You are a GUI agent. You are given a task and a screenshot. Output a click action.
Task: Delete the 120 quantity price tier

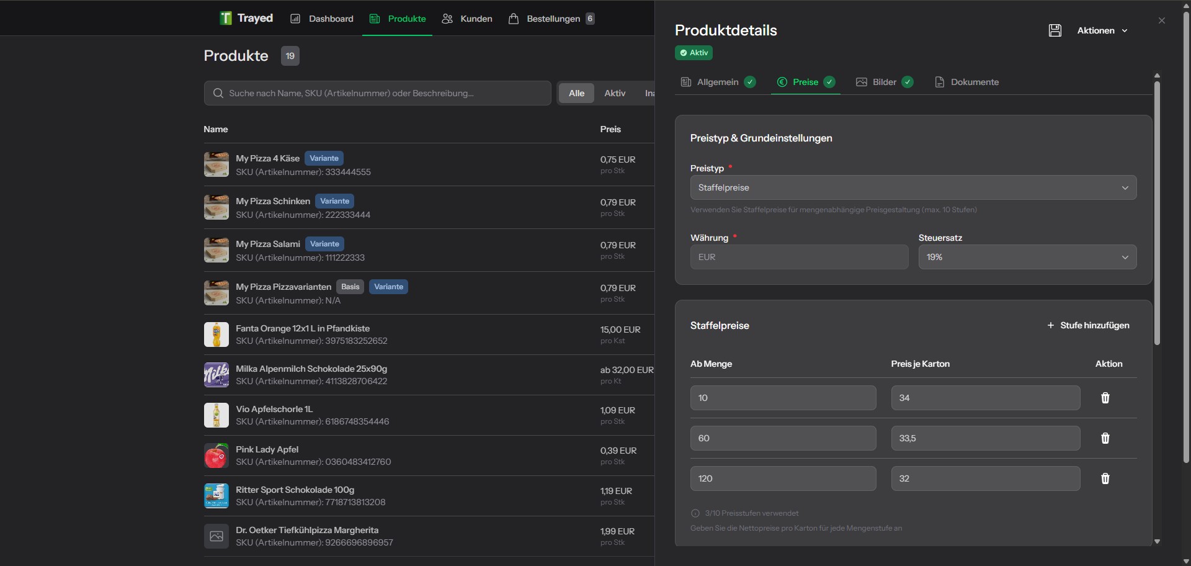(x=1105, y=478)
